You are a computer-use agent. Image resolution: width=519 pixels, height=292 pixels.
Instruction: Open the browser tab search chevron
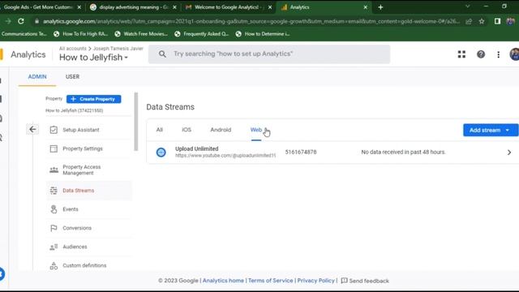pyautogui.click(x=467, y=6)
